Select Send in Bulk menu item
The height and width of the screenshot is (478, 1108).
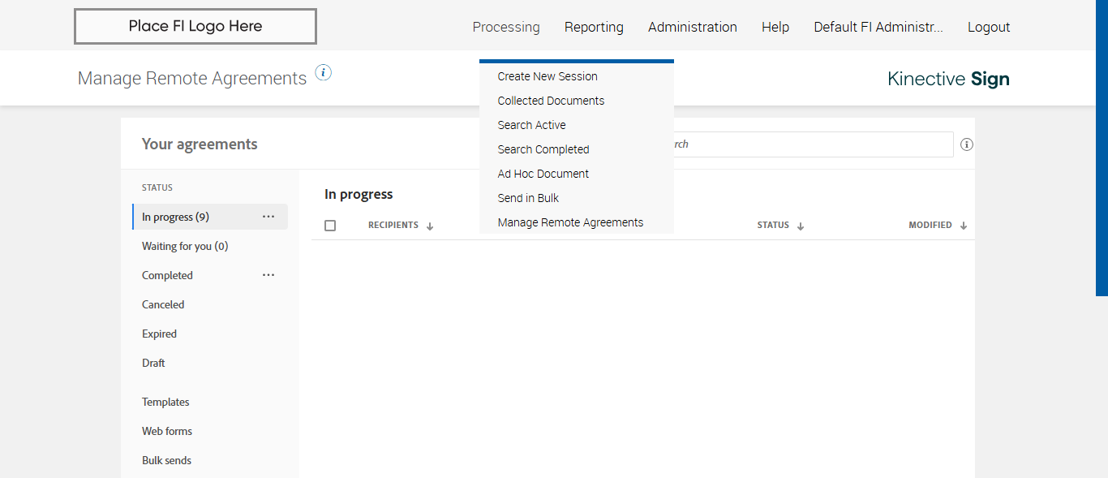coord(528,198)
